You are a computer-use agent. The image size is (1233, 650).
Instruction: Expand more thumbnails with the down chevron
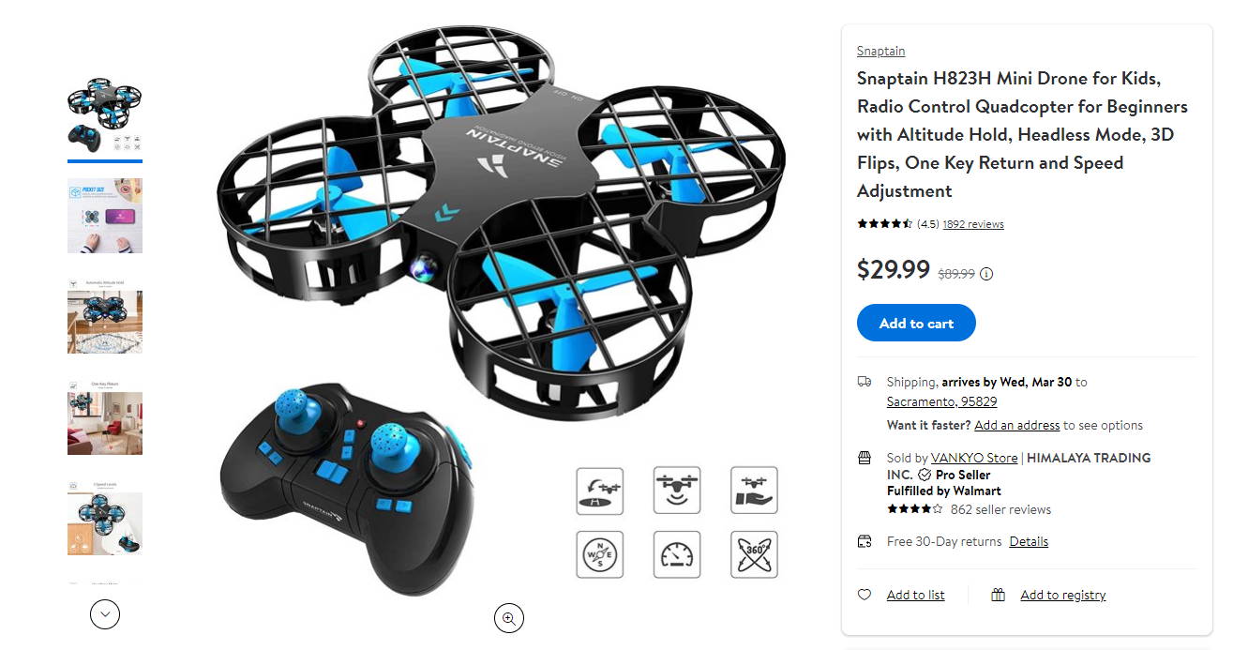coord(105,614)
